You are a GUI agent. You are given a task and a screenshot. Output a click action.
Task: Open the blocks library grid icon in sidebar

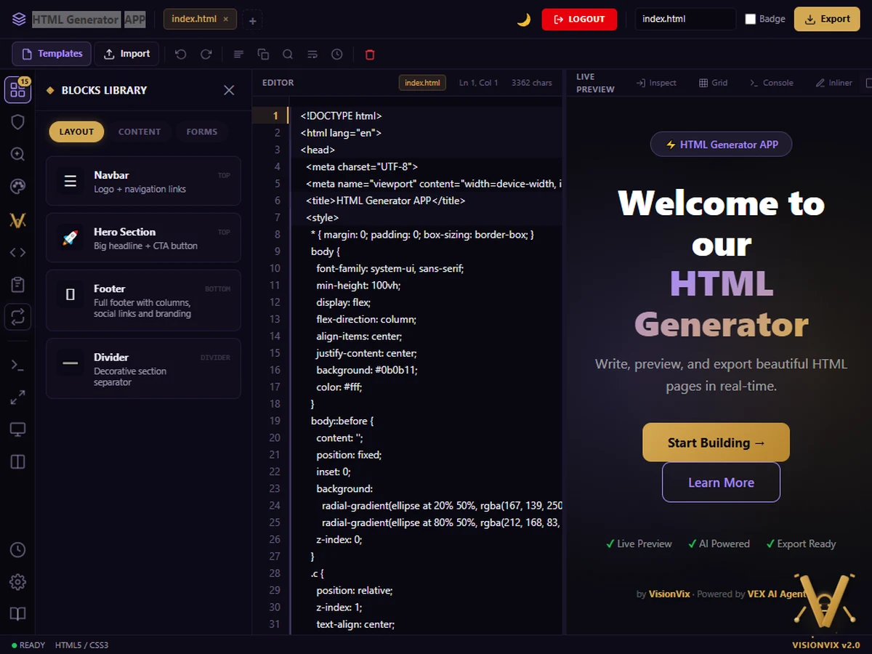(17, 90)
